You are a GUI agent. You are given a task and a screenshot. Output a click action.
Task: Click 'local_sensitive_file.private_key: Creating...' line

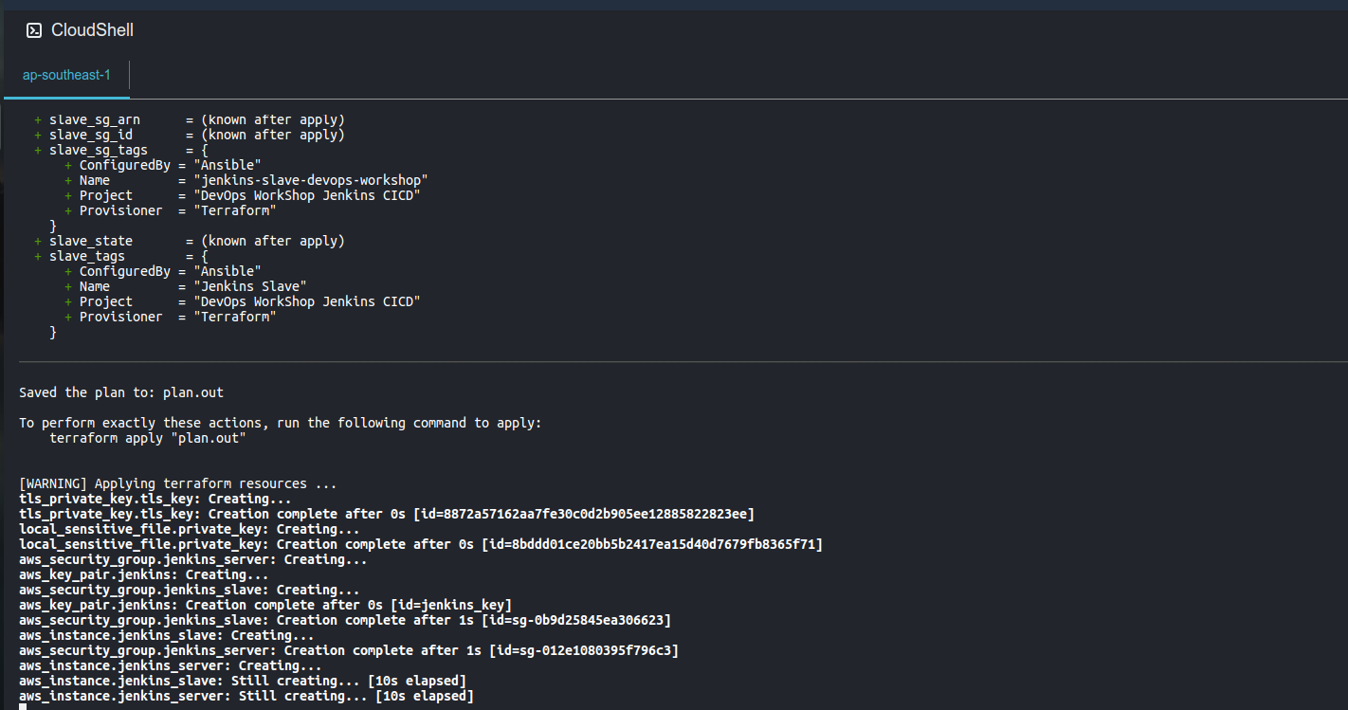click(x=190, y=529)
